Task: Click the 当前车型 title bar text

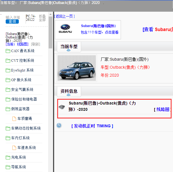Action: click(50, 3)
